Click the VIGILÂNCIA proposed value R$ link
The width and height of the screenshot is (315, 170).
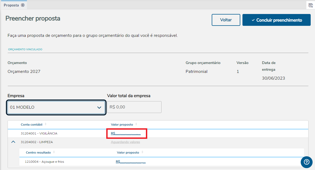[x=126, y=133]
